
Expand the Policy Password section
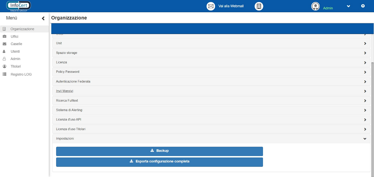211,72
